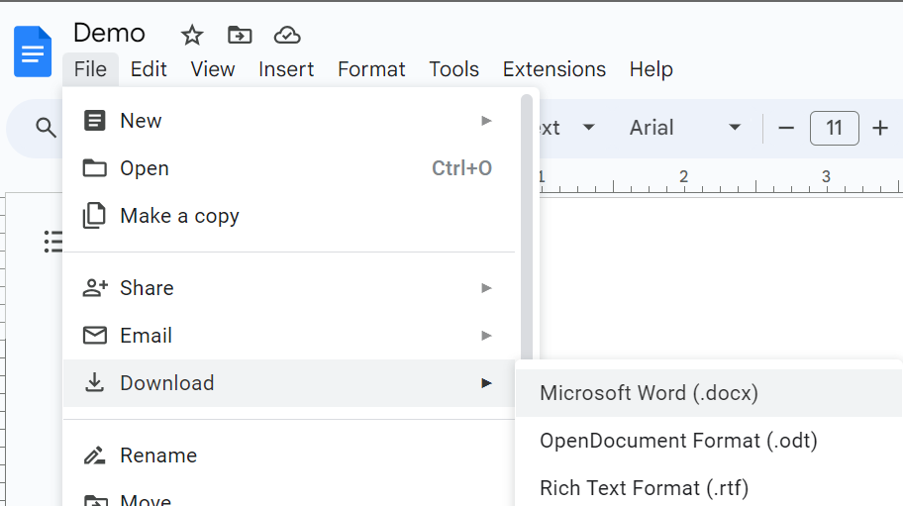Check the cloud save status icon
The height and width of the screenshot is (506, 903).
[287, 36]
